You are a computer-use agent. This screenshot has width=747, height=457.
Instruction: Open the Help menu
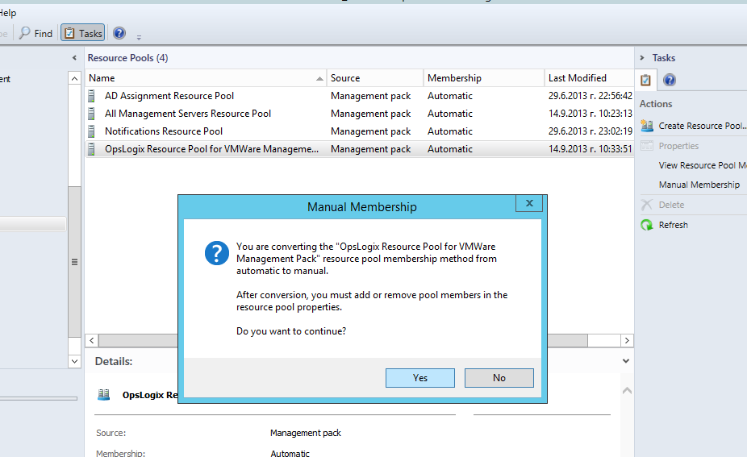(7, 13)
